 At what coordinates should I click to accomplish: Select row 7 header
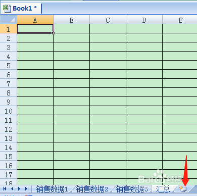coord(9,83)
